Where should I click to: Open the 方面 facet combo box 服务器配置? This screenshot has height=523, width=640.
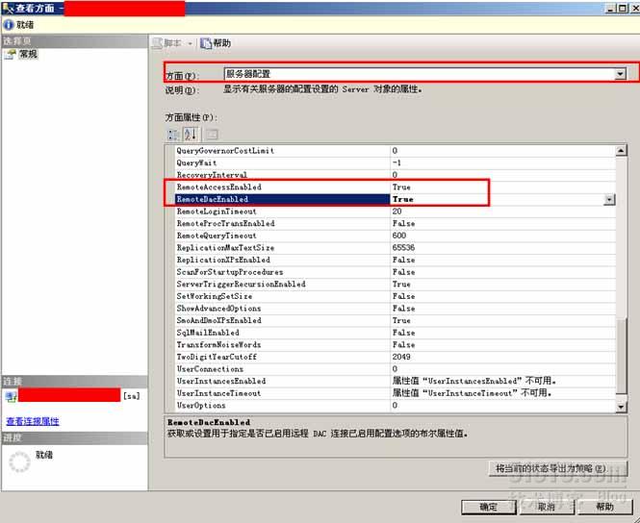424,74
